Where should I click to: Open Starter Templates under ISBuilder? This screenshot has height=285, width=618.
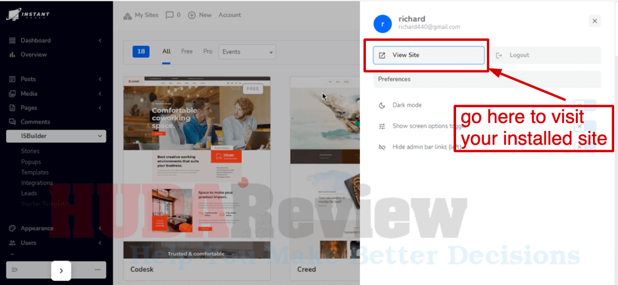(x=45, y=204)
